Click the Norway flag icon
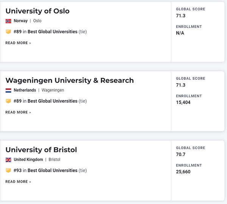 click(x=8, y=21)
